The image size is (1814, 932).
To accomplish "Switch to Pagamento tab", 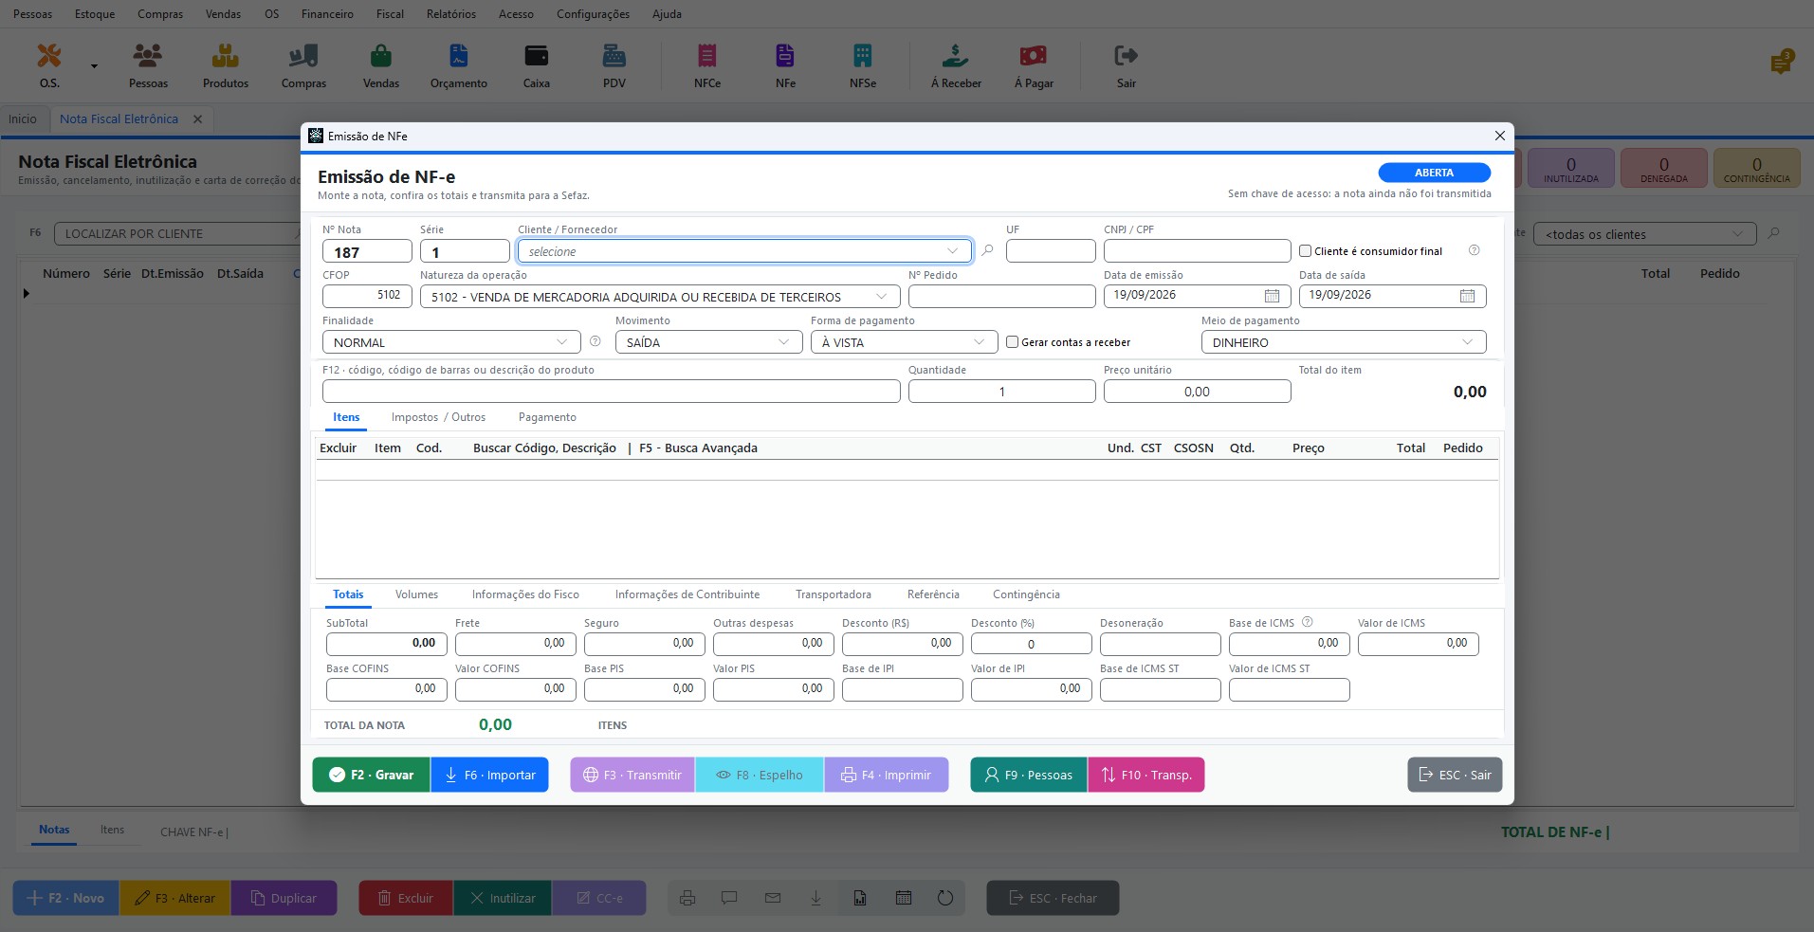I will click(547, 417).
